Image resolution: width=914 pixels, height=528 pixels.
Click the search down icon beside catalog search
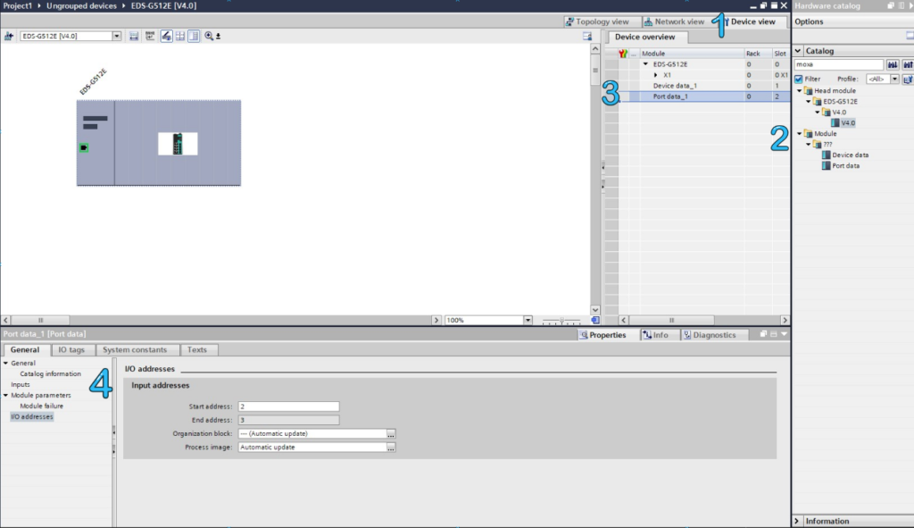pos(892,65)
